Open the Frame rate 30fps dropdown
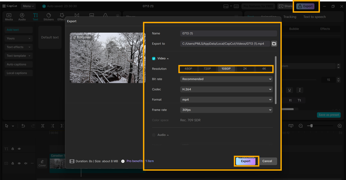 [x=226, y=110]
